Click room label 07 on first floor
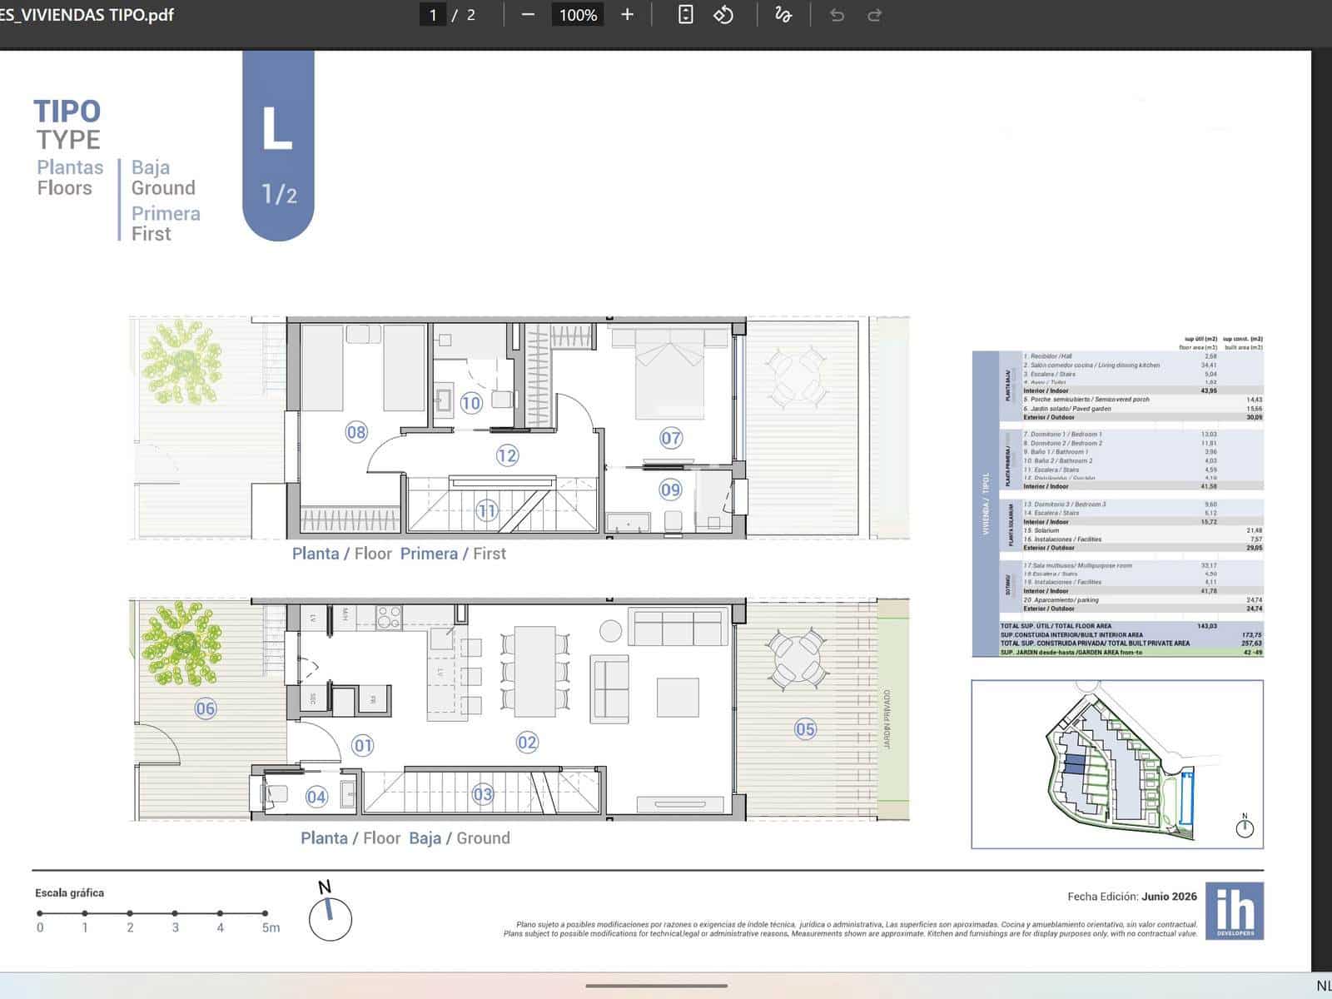 (x=671, y=438)
